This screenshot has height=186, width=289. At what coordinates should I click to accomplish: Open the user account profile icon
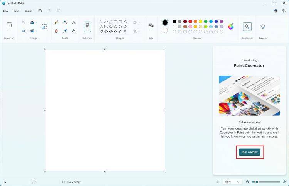click(276, 11)
